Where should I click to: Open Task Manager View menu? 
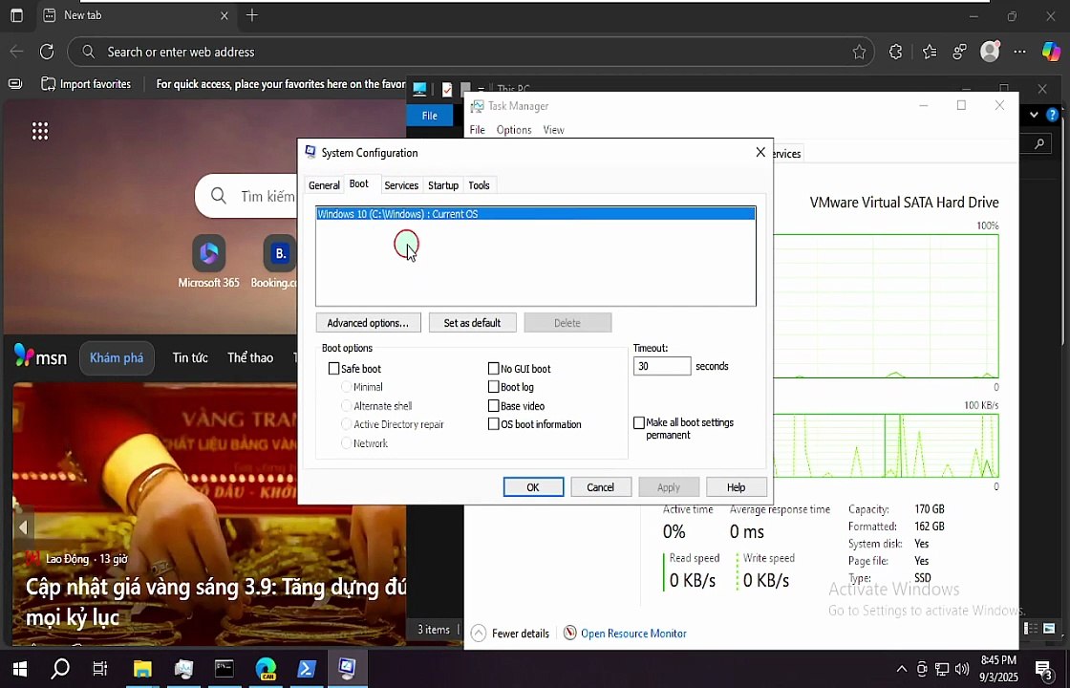pos(553,130)
